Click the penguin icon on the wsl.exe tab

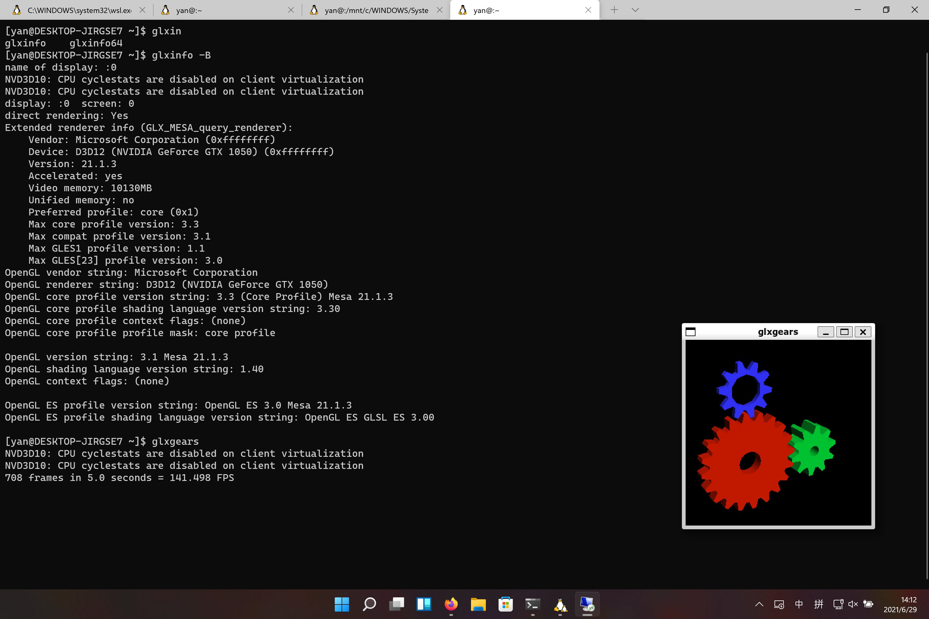coord(17,10)
